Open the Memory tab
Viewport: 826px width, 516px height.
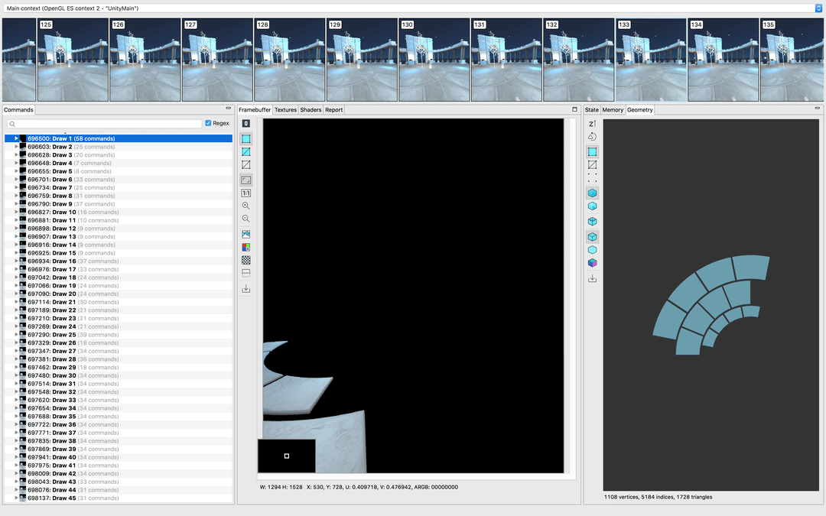(x=612, y=110)
